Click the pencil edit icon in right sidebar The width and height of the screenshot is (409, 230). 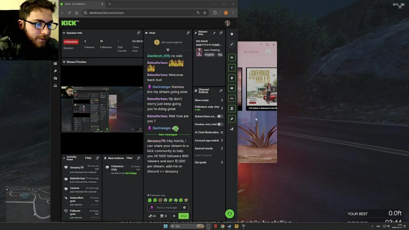(232, 44)
